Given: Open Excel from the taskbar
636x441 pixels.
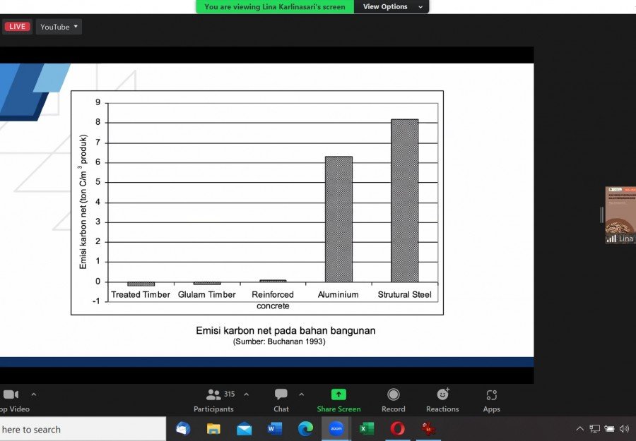Looking at the screenshot, I should click(x=367, y=428).
